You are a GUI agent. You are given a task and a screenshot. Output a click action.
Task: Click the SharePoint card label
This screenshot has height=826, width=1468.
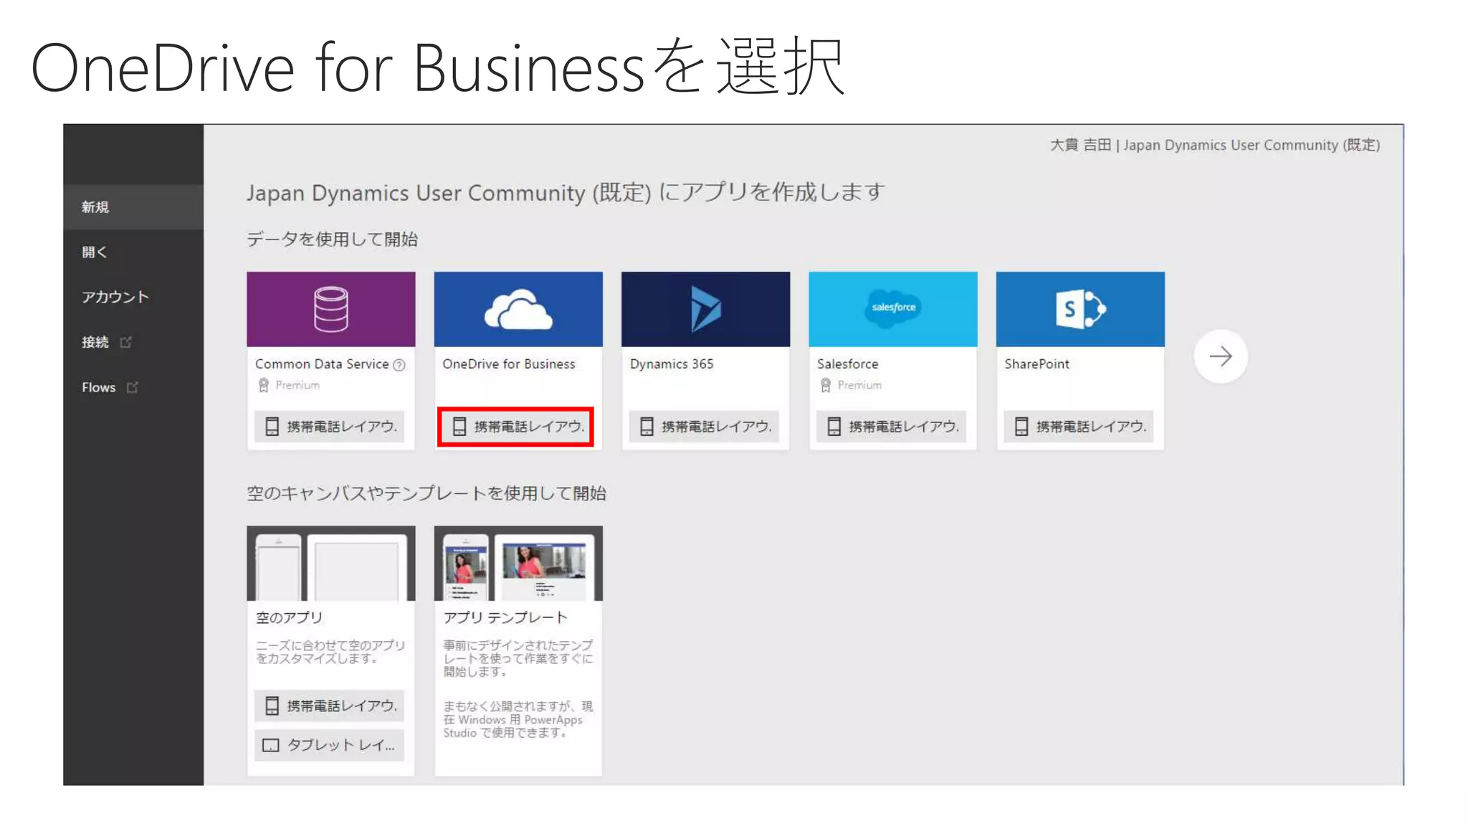(1036, 364)
